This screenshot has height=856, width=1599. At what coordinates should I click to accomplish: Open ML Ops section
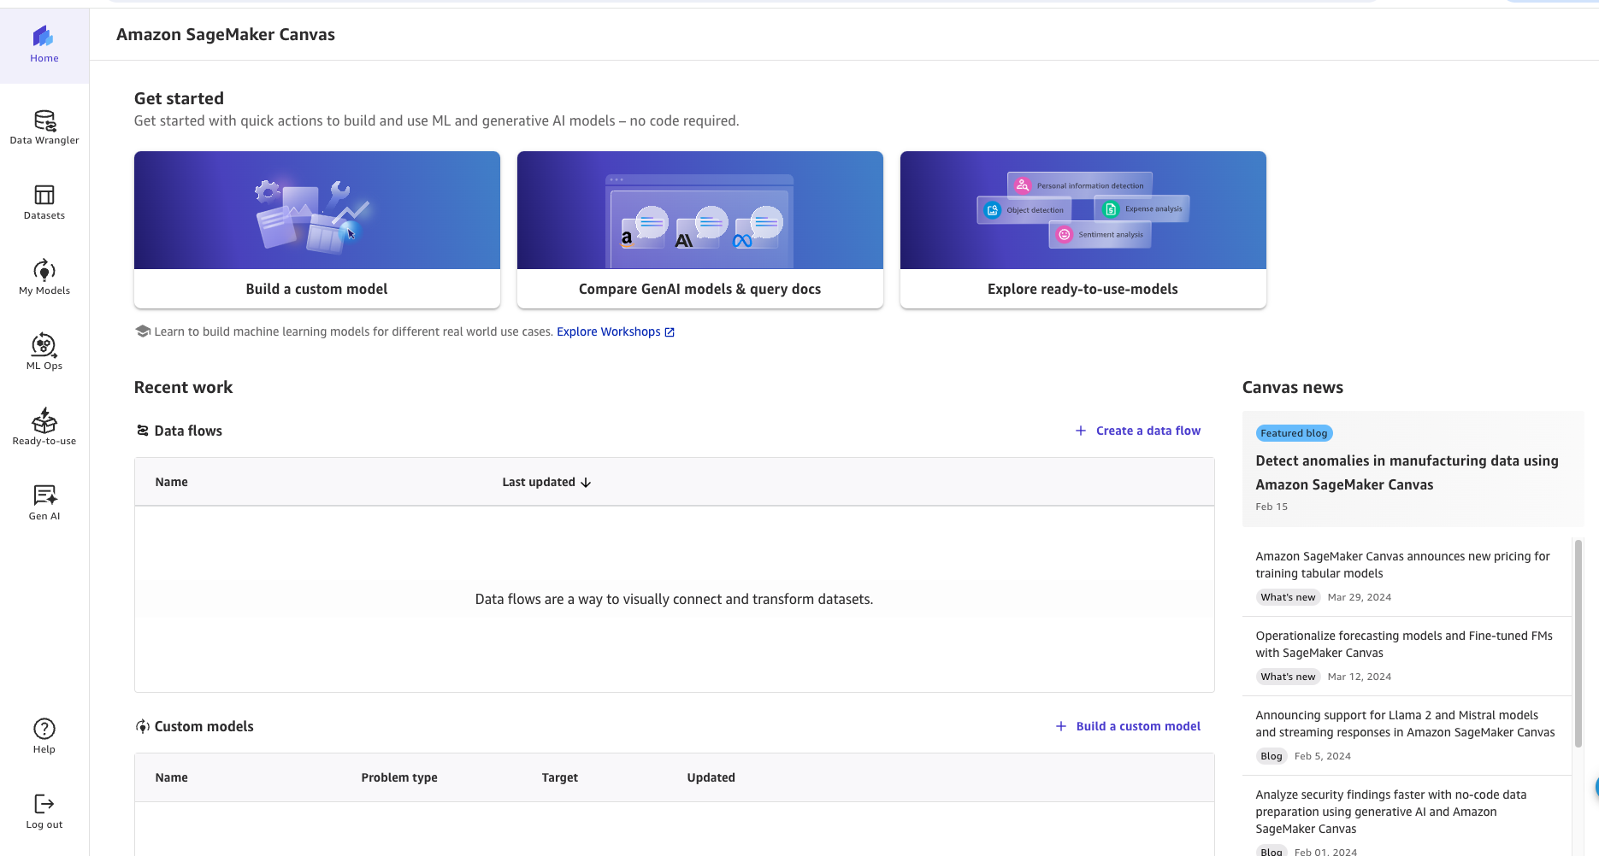[44, 353]
